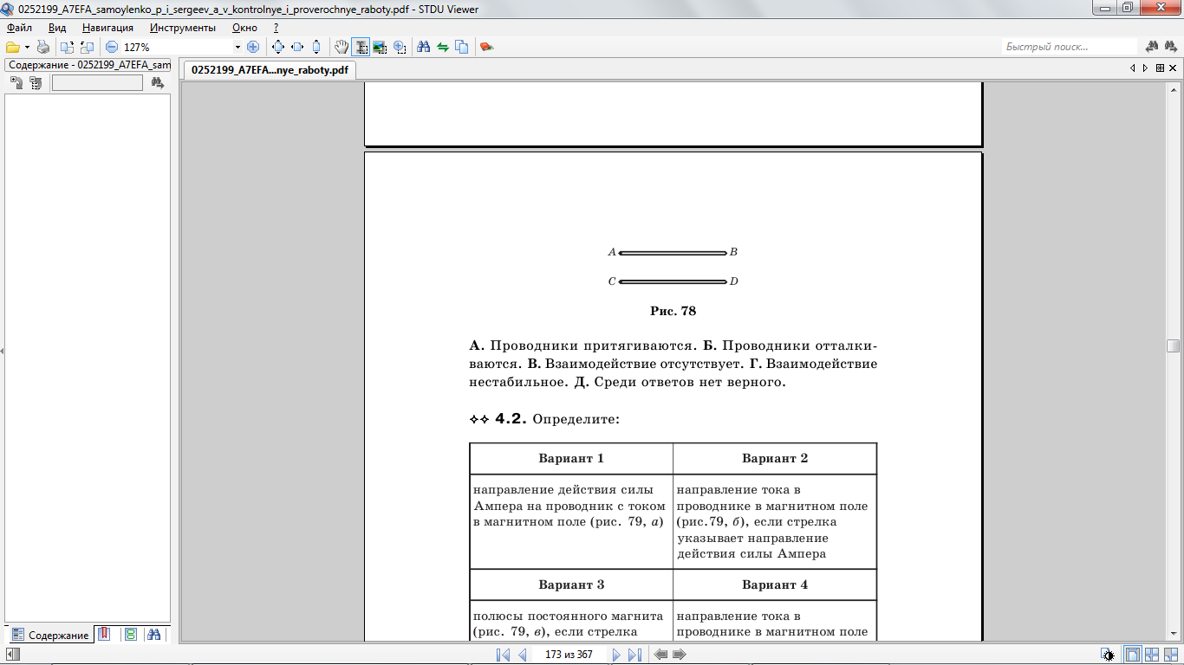This screenshot has height=665, width=1184.
Task: Click the expand contents tree icon
Action: click(x=16, y=83)
